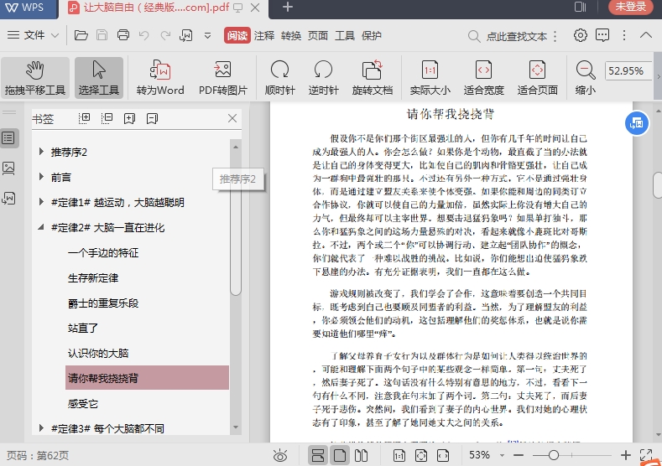Viewport: 662px width, 466px height.
Task: Click the undo arrow icon
Action: tap(144, 35)
